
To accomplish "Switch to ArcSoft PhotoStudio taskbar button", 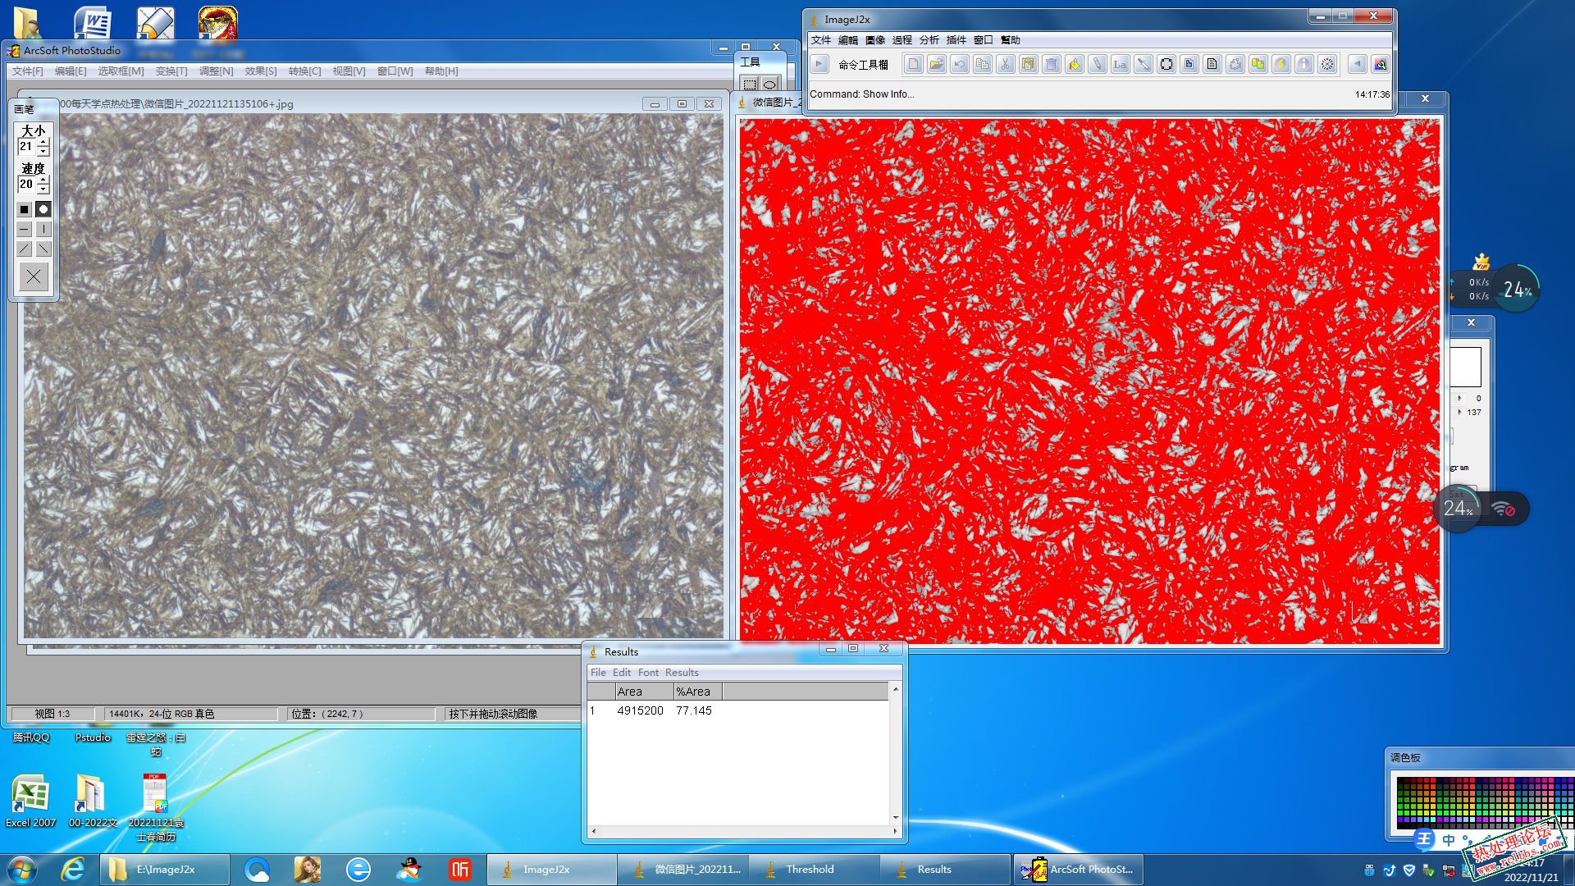I will [x=1077, y=870].
